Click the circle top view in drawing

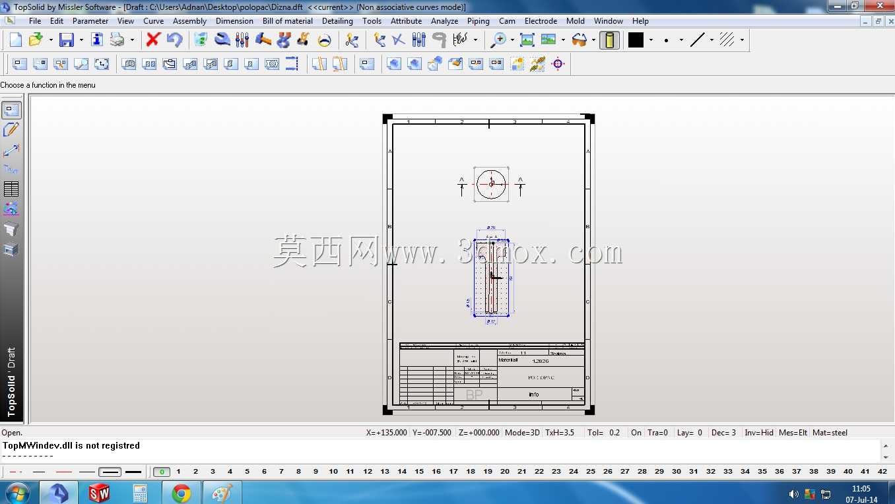491,184
